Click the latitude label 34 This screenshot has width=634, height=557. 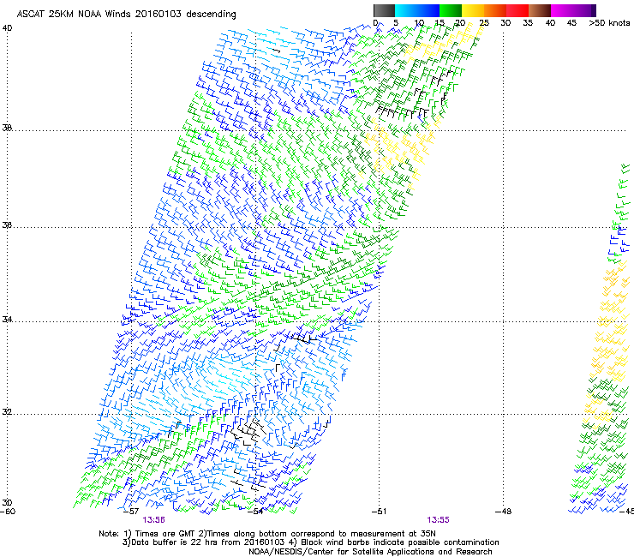click(x=7, y=319)
